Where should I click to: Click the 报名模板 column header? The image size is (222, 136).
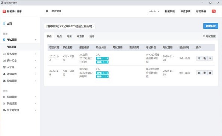[84, 47]
